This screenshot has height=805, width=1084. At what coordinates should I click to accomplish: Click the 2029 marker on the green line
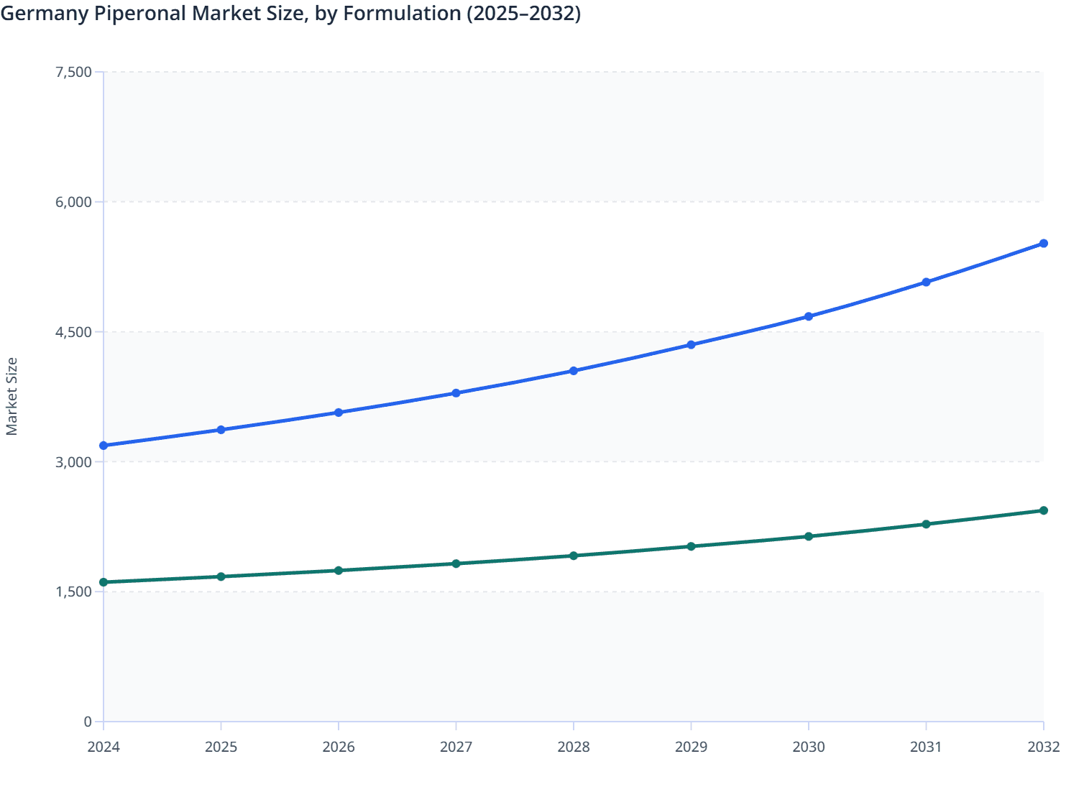click(691, 546)
